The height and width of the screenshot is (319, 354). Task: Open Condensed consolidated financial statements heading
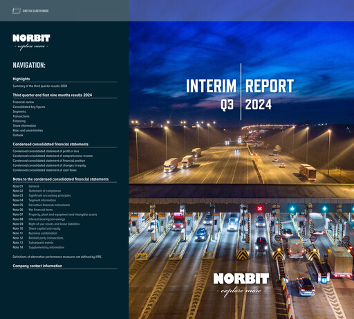[50, 144]
